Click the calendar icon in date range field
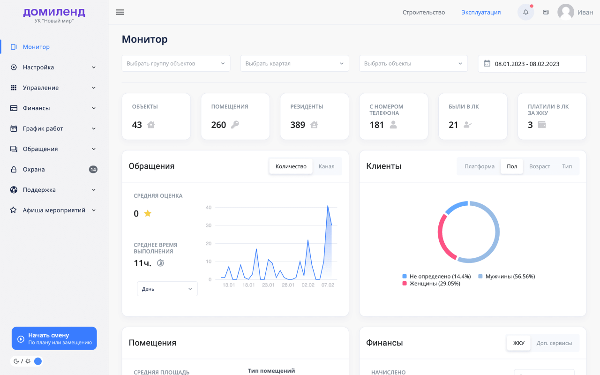Screen dimensions: 600x375 [x=487, y=63]
